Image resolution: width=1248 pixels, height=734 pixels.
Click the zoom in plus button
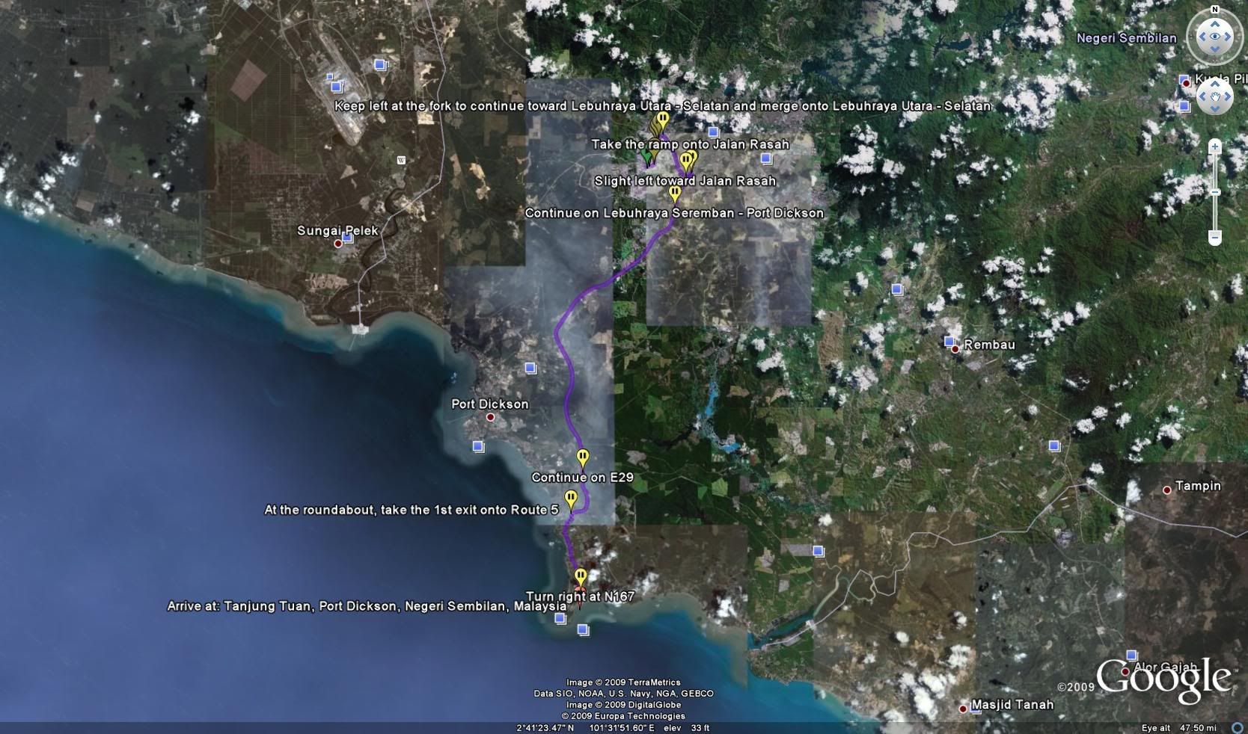pyautogui.click(x=1215, y=147)
